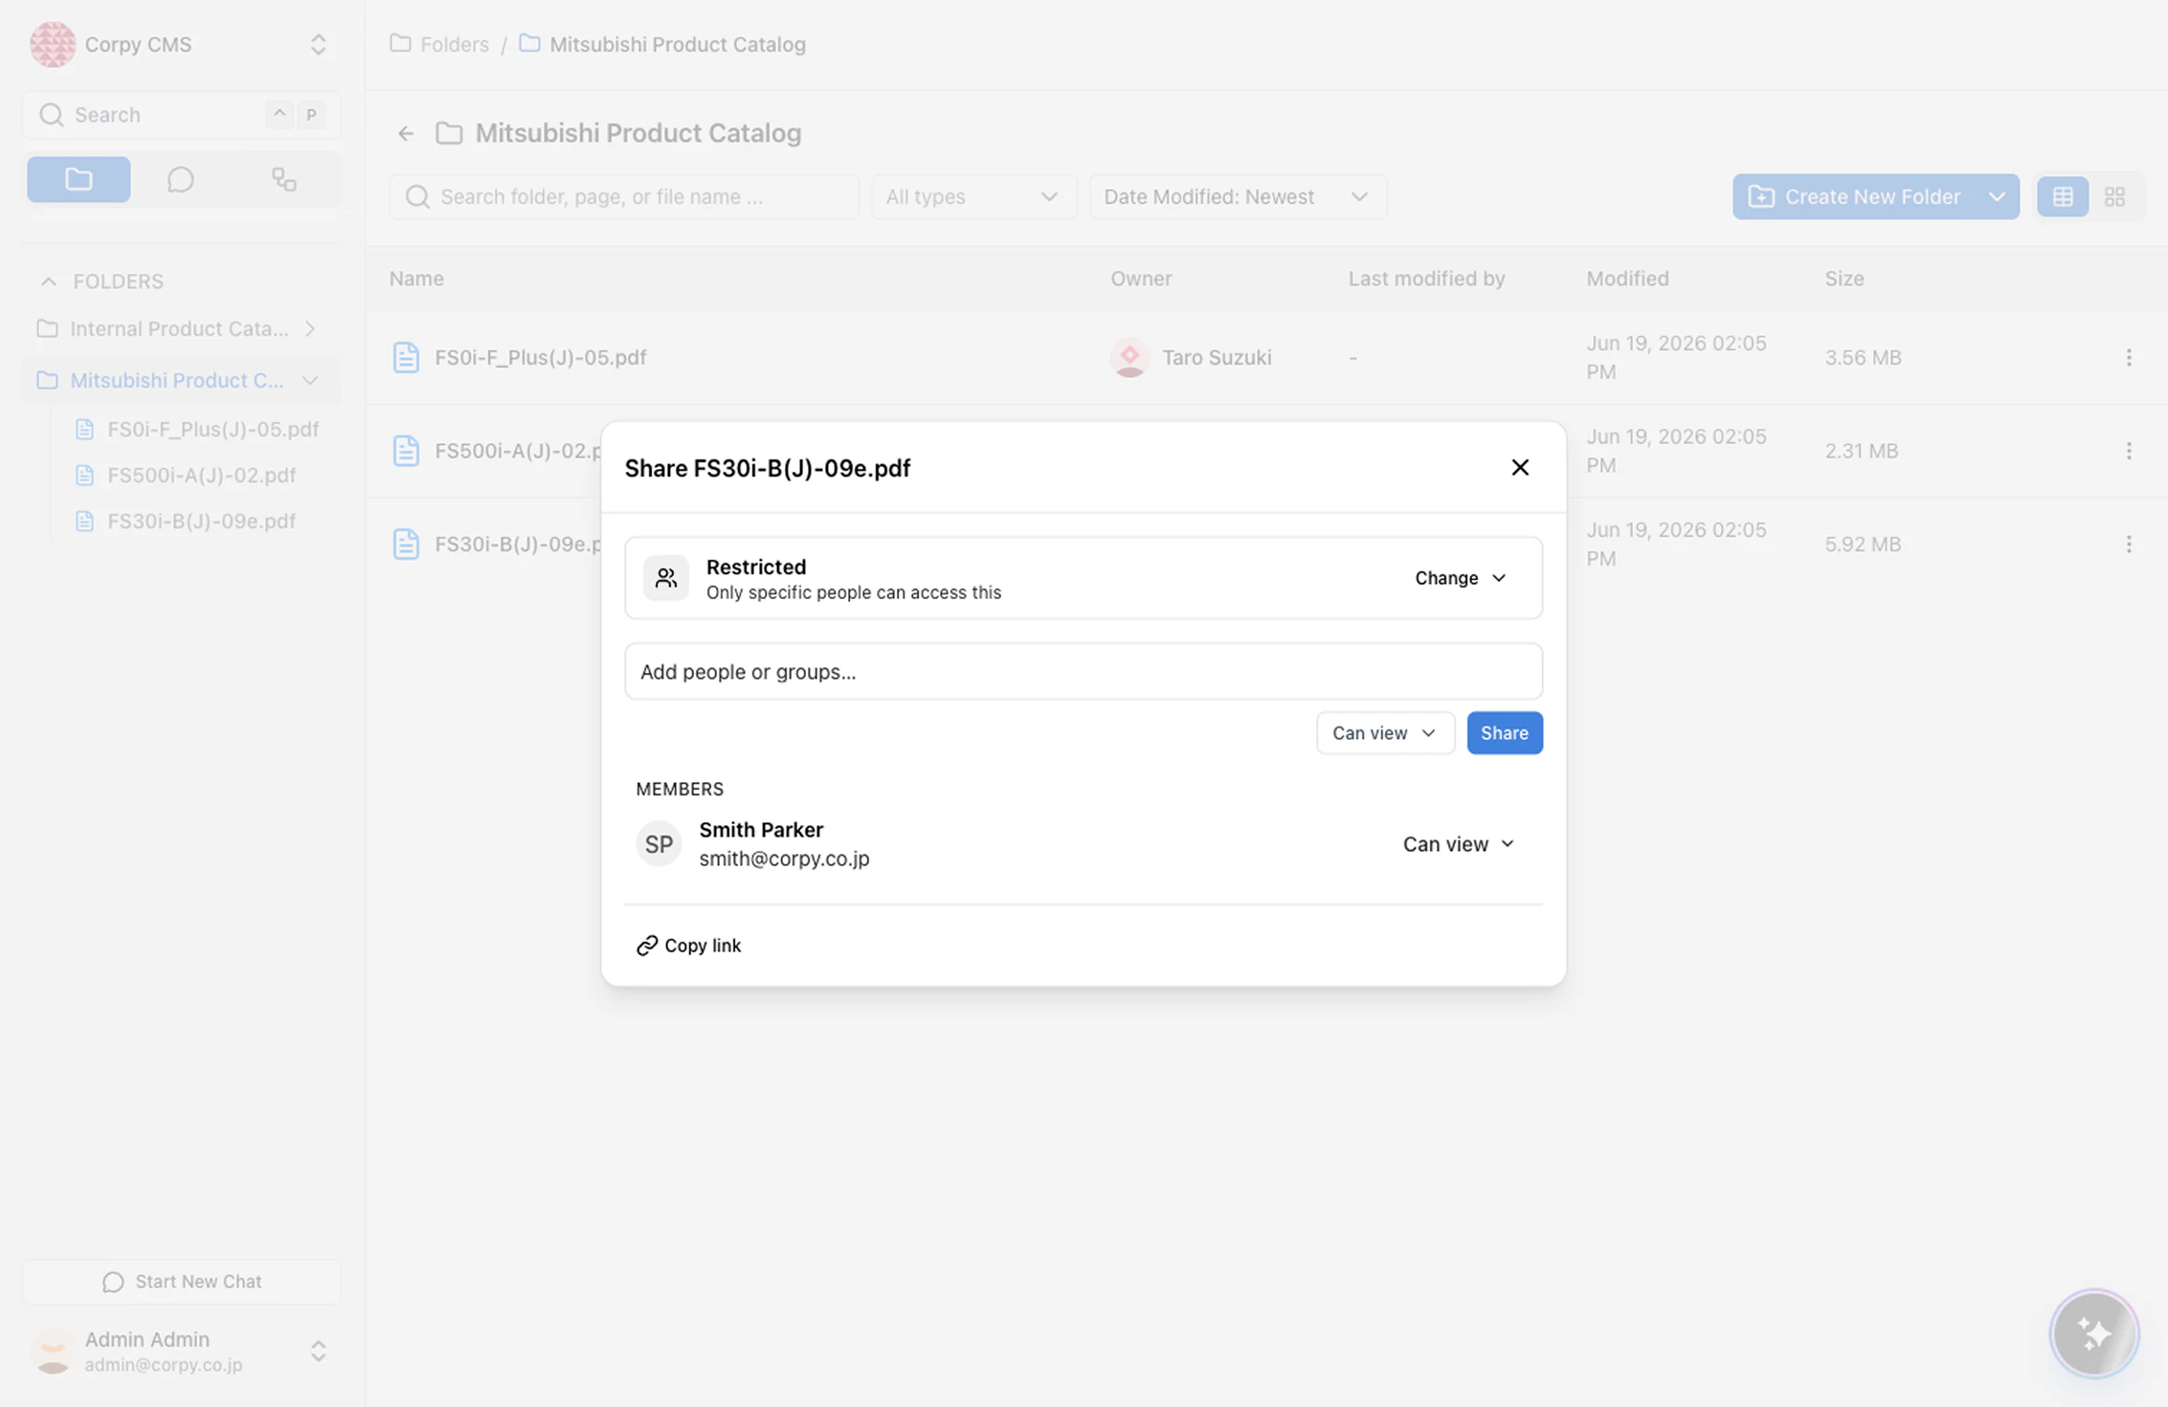Open FS30i-B(J)-09e.pdf in sidebar tree
This screenshot has height=1407, width=2168.
201,521
